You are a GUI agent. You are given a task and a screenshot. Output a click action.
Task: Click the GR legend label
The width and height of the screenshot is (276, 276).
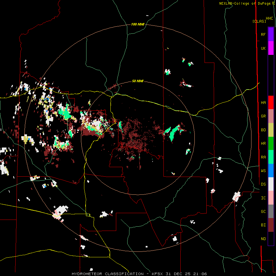(x=263, y=116)
